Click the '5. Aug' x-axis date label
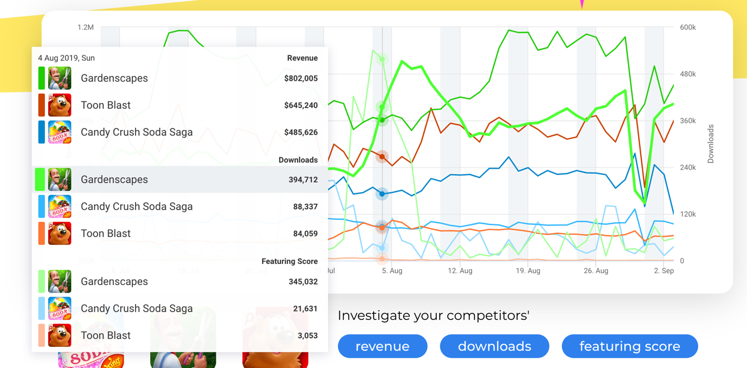 point(392,271)
